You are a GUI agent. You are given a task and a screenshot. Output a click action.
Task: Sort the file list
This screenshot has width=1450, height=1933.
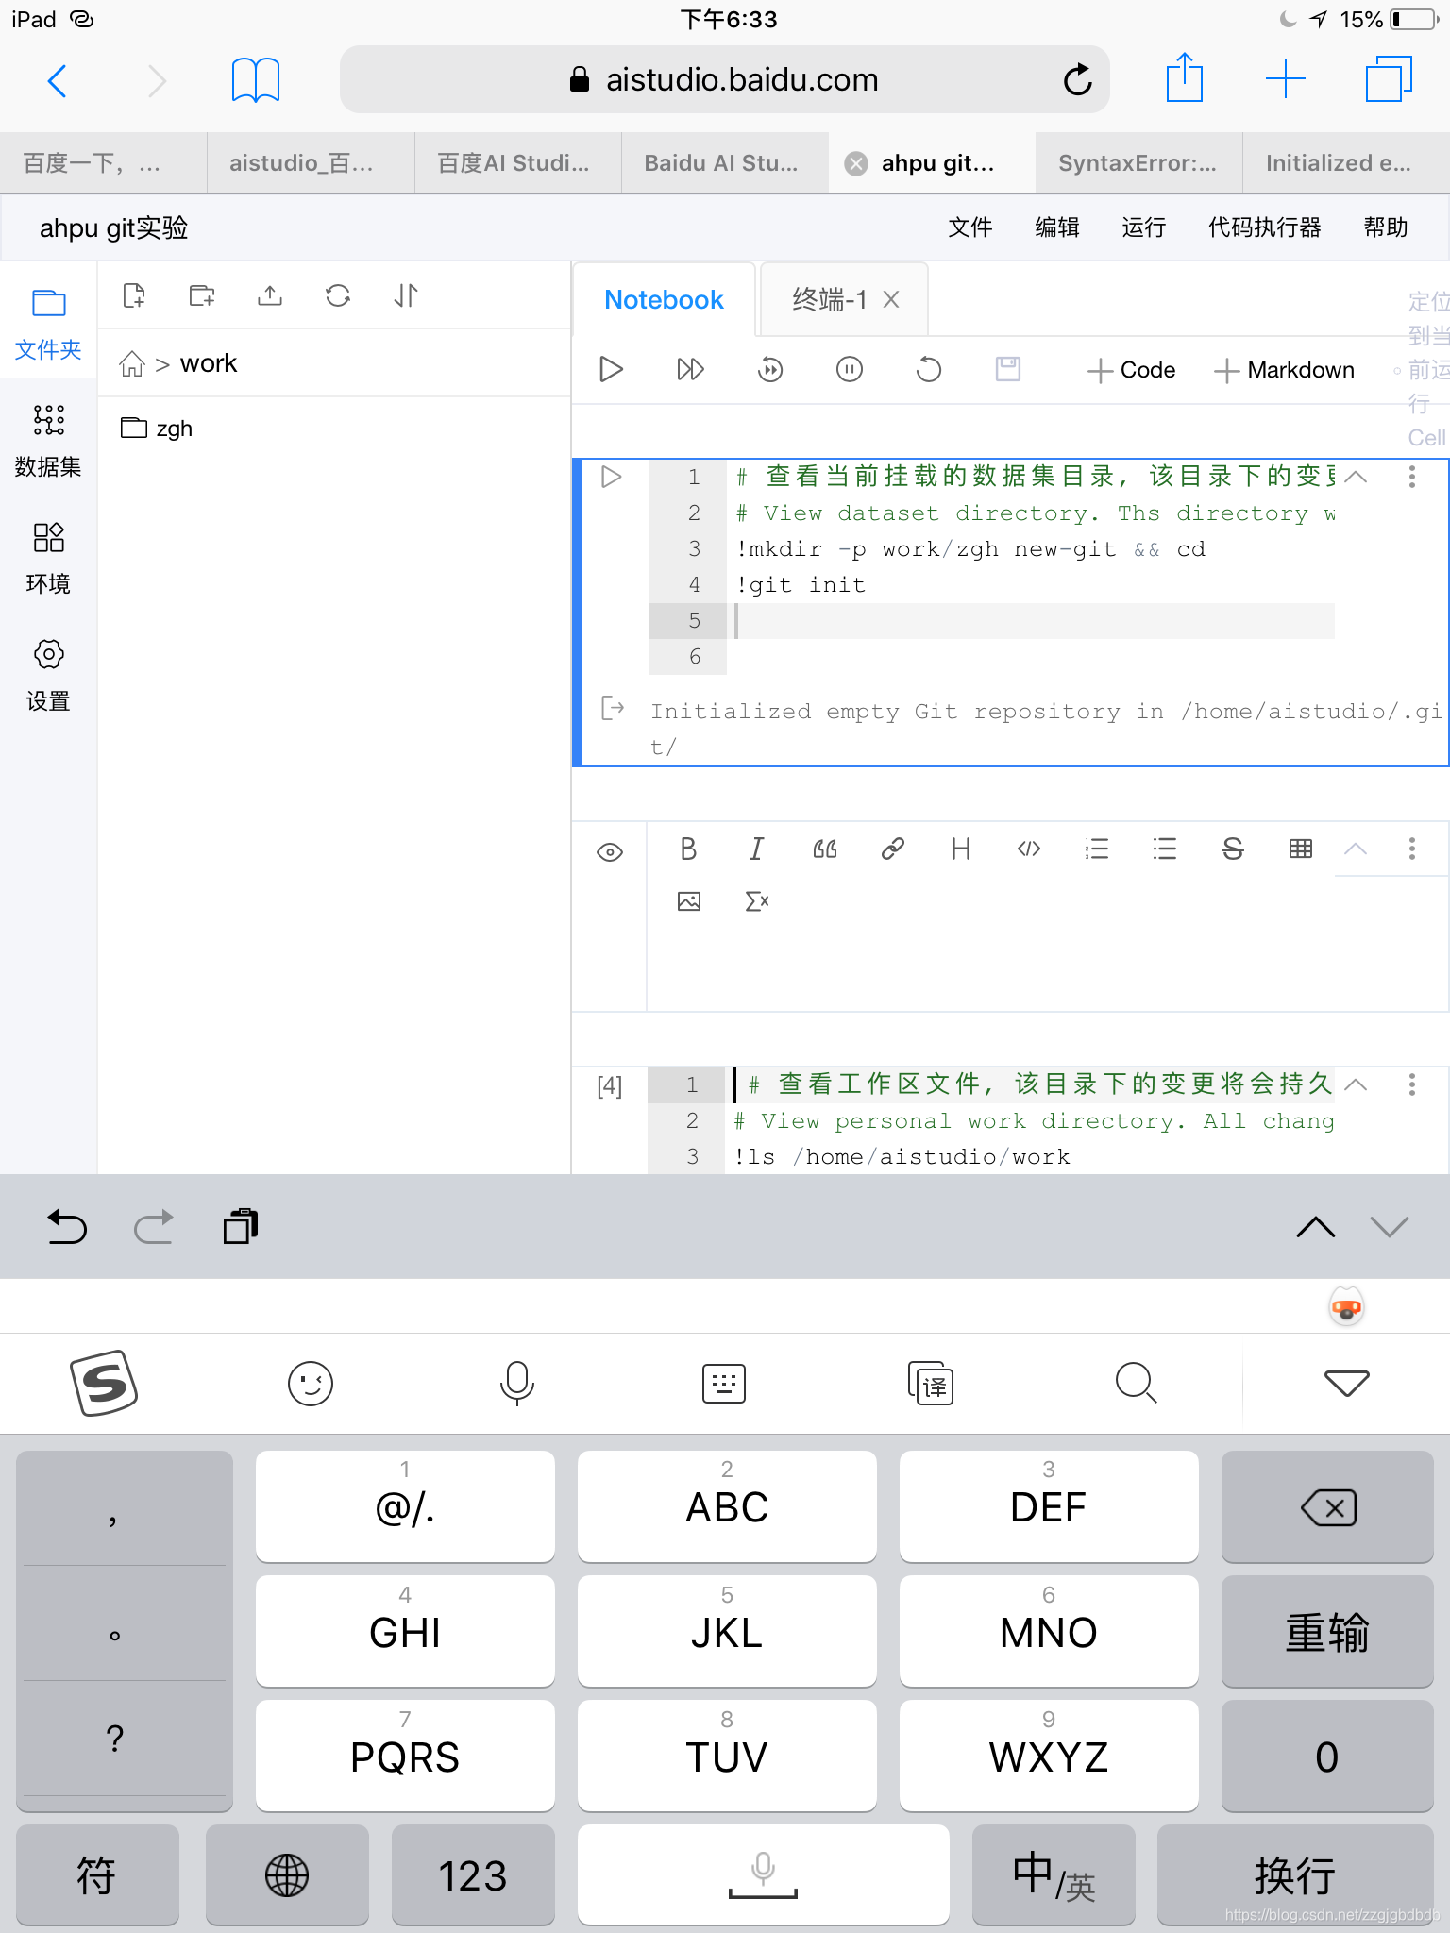406,295
